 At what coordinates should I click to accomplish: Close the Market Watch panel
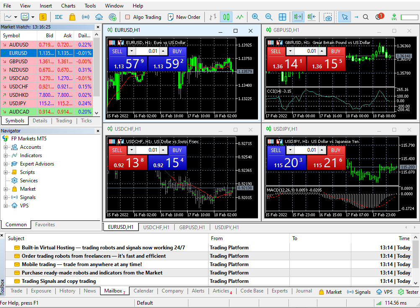[x=98, y=27]
